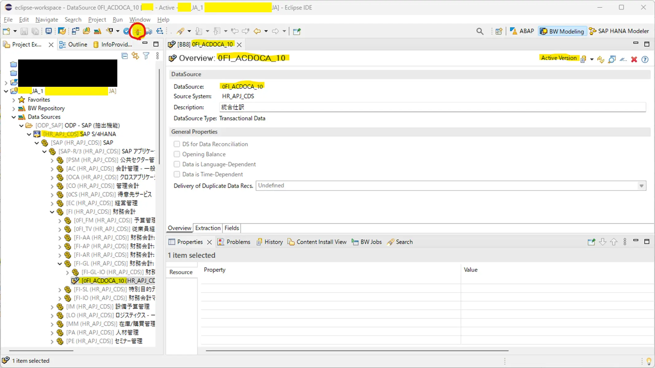Open the Content Install View tab

317,242
